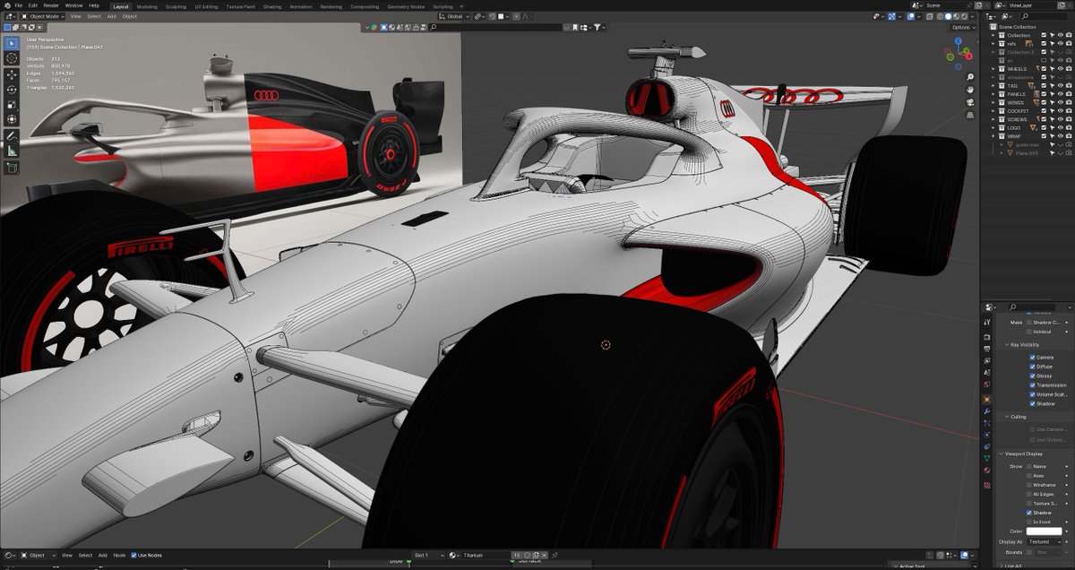Collapse the Viewport Display panel

point(1001,454)
